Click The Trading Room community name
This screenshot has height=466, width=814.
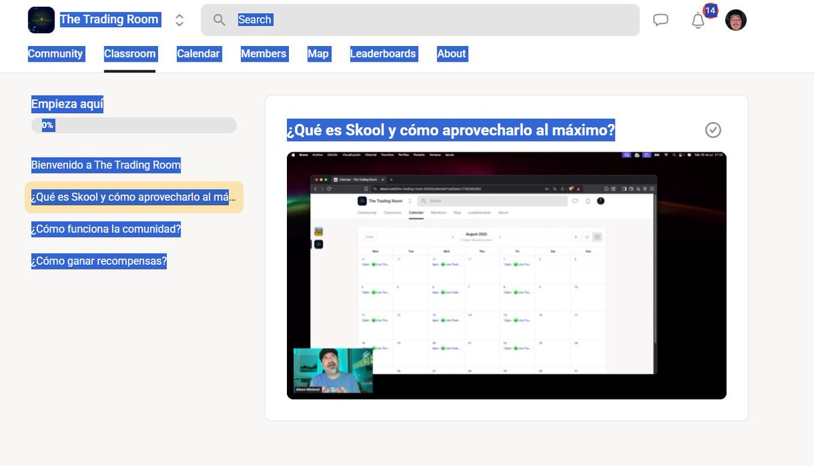pyautogui.click(x=109, y=20)
